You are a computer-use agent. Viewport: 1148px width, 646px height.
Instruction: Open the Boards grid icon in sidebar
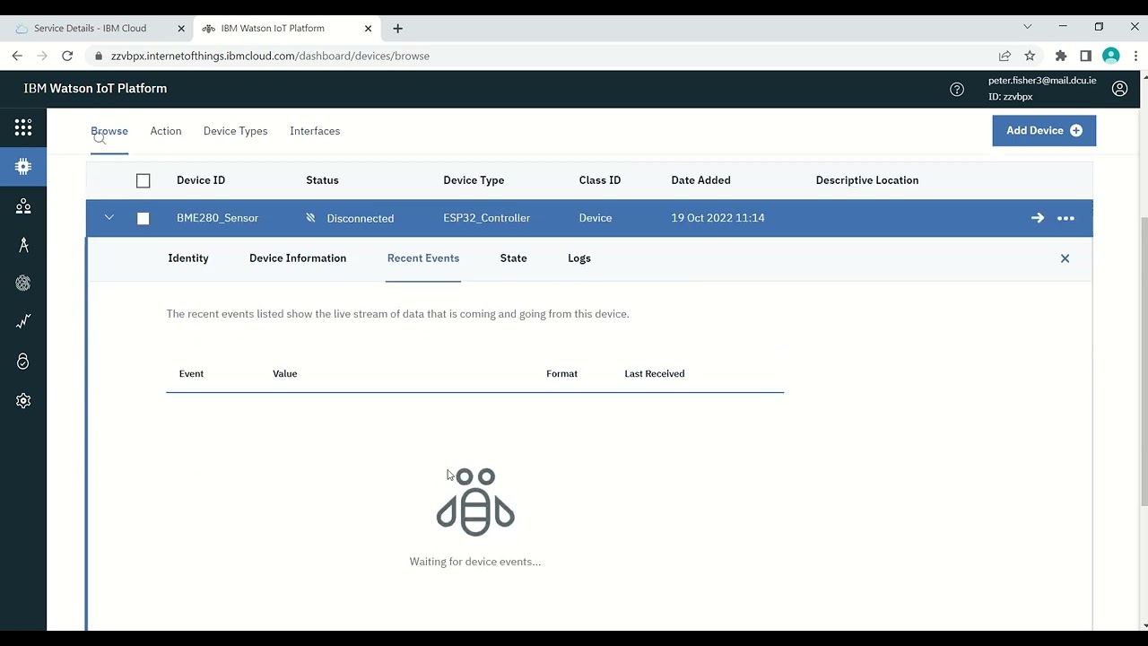point(23,127)
